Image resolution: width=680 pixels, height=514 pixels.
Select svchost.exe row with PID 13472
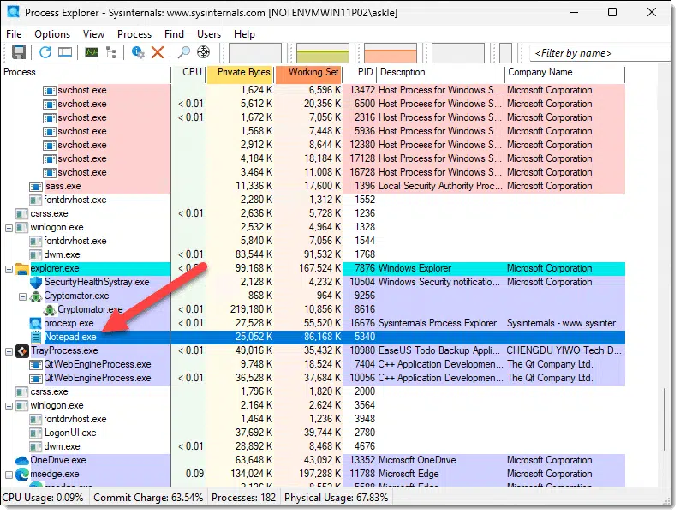point(313,90)
